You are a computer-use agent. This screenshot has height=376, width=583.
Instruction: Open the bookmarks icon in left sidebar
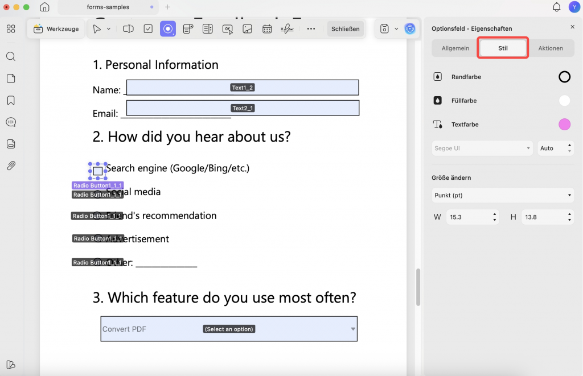[11, 100]
